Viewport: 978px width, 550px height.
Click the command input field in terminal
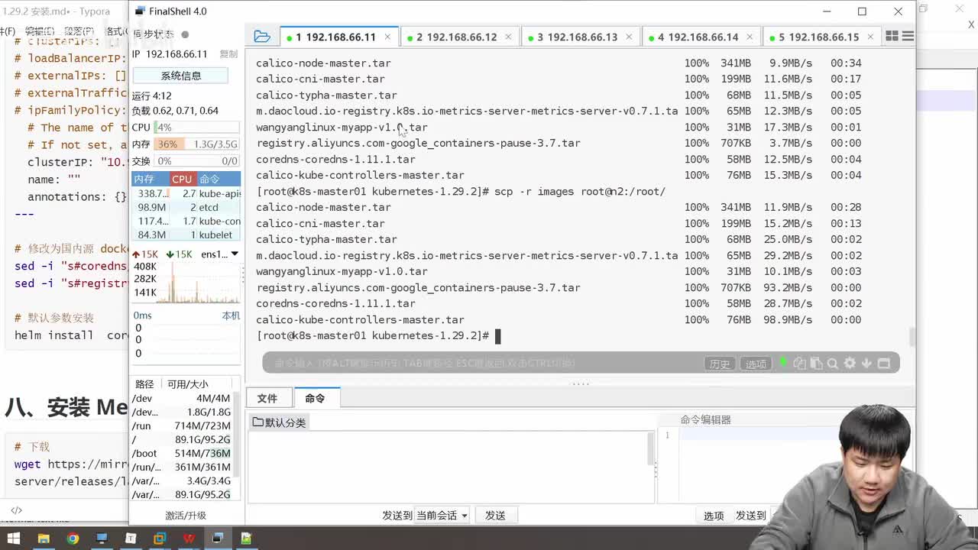pyautogui.click(x=481, y=363)
